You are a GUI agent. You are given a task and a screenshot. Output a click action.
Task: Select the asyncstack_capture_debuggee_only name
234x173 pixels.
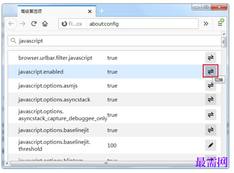(x=63, y=115)
